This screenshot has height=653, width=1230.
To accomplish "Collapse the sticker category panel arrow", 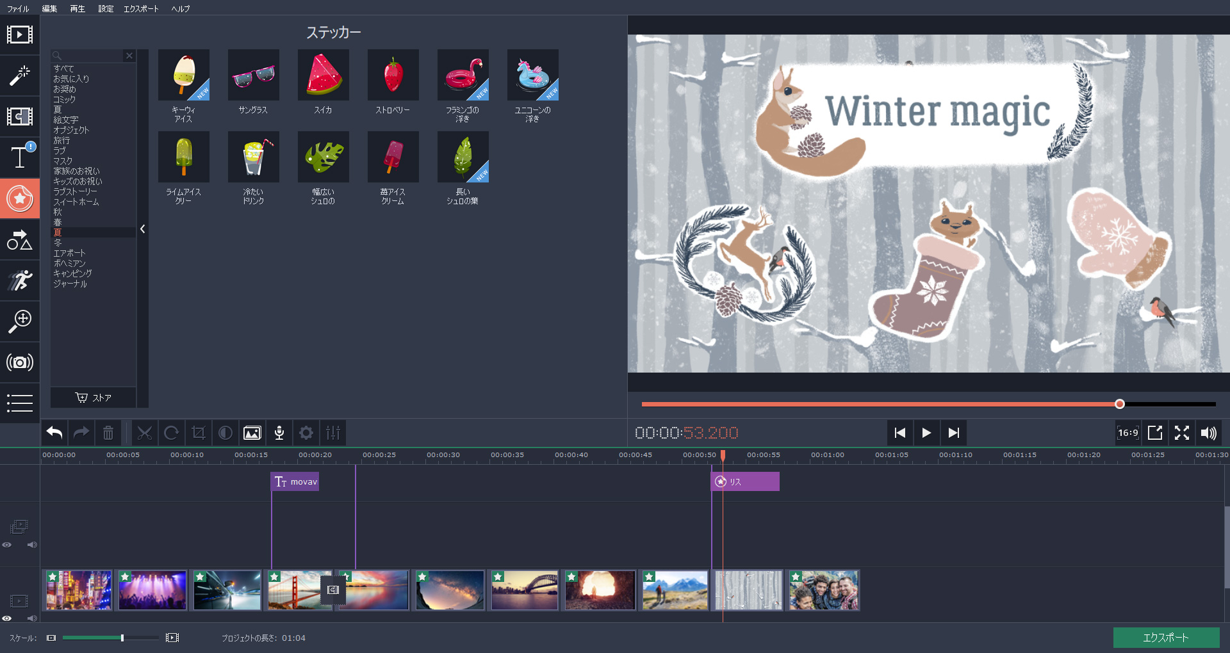I will tap(143, 229).
